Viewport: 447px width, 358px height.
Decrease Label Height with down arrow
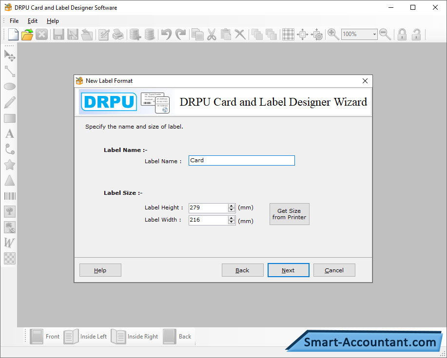point(231,210)
